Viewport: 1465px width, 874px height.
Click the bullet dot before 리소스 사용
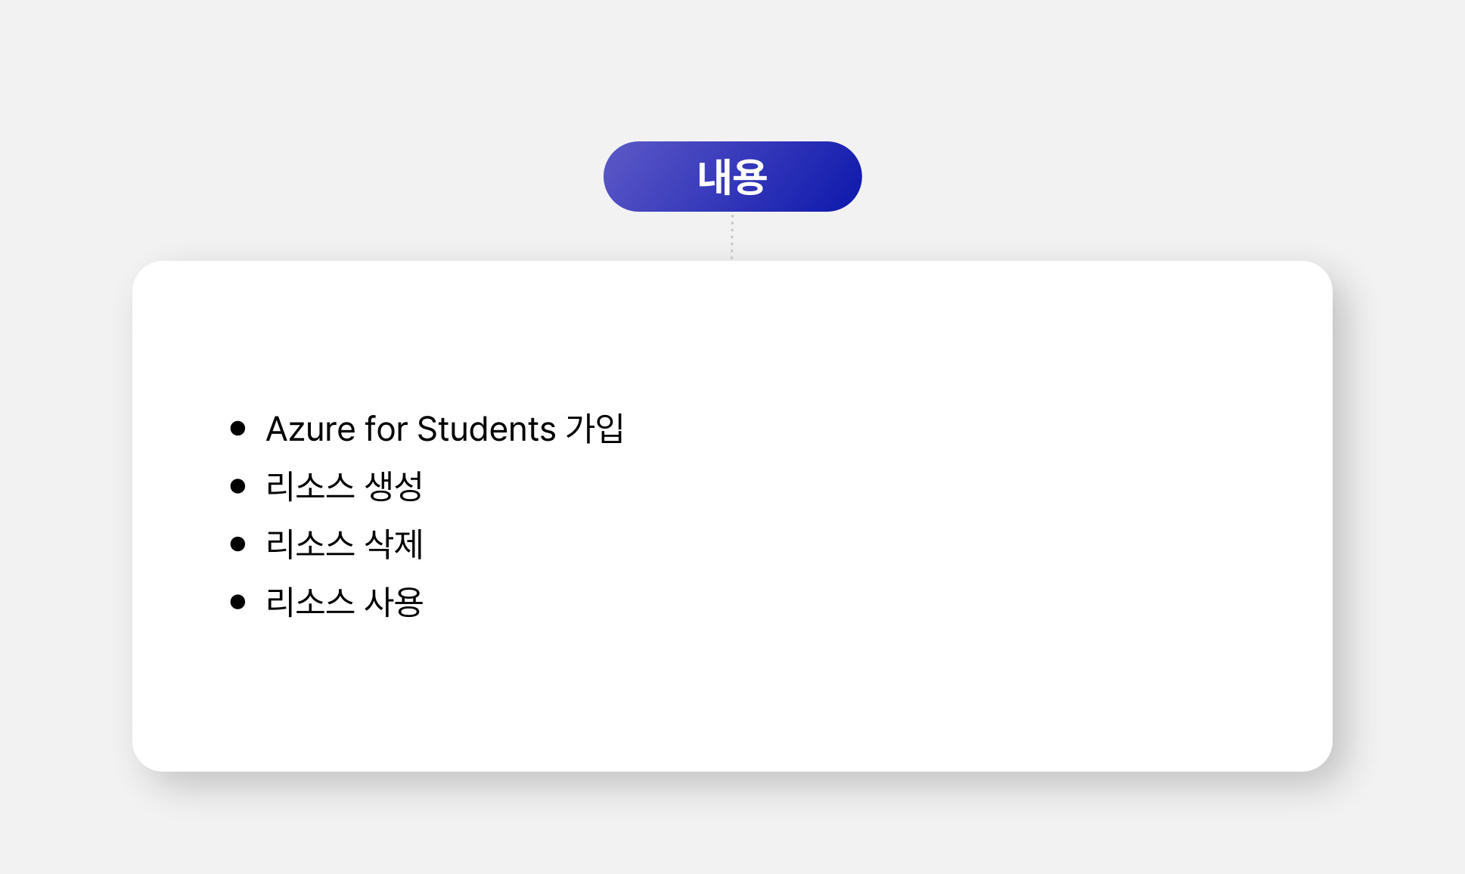pyautogui.click(x=237, y=602)
